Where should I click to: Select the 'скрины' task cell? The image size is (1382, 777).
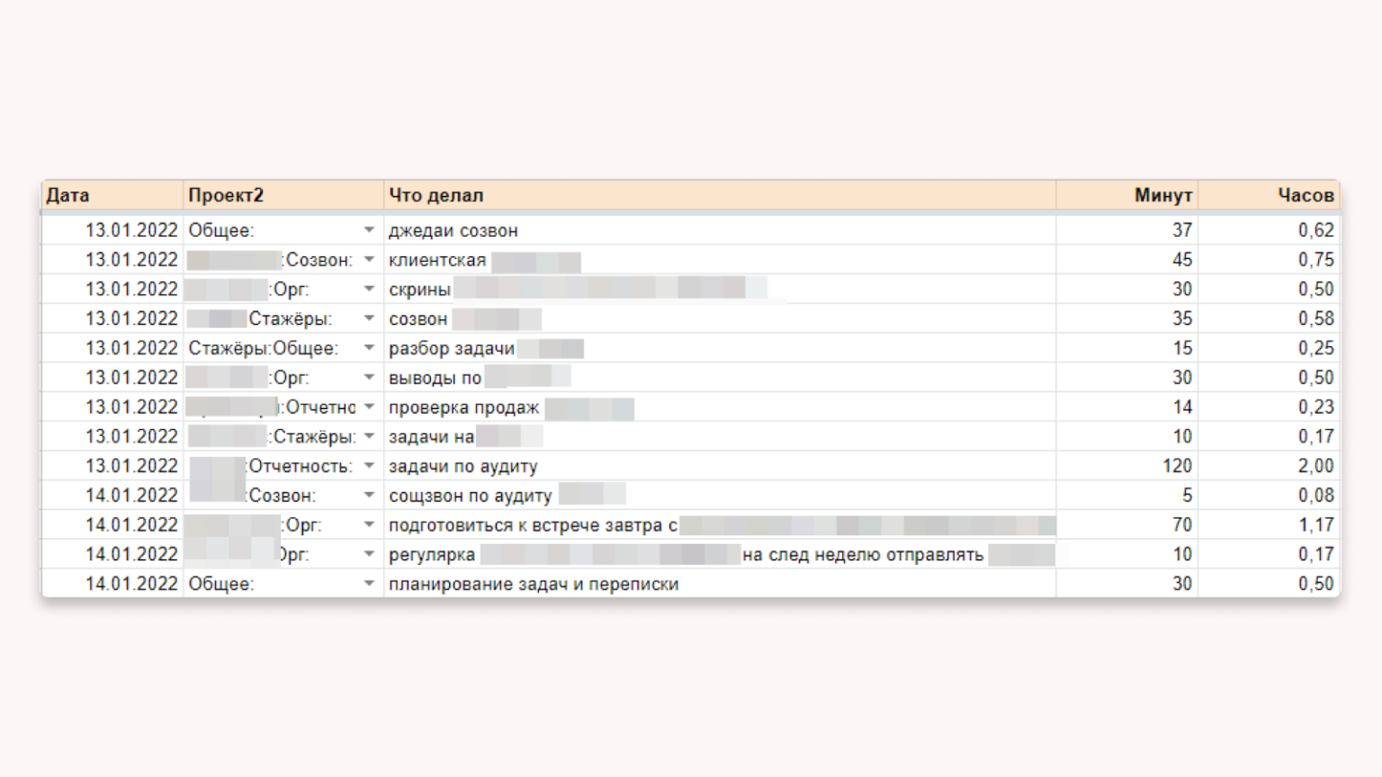[x=720, y=290]
